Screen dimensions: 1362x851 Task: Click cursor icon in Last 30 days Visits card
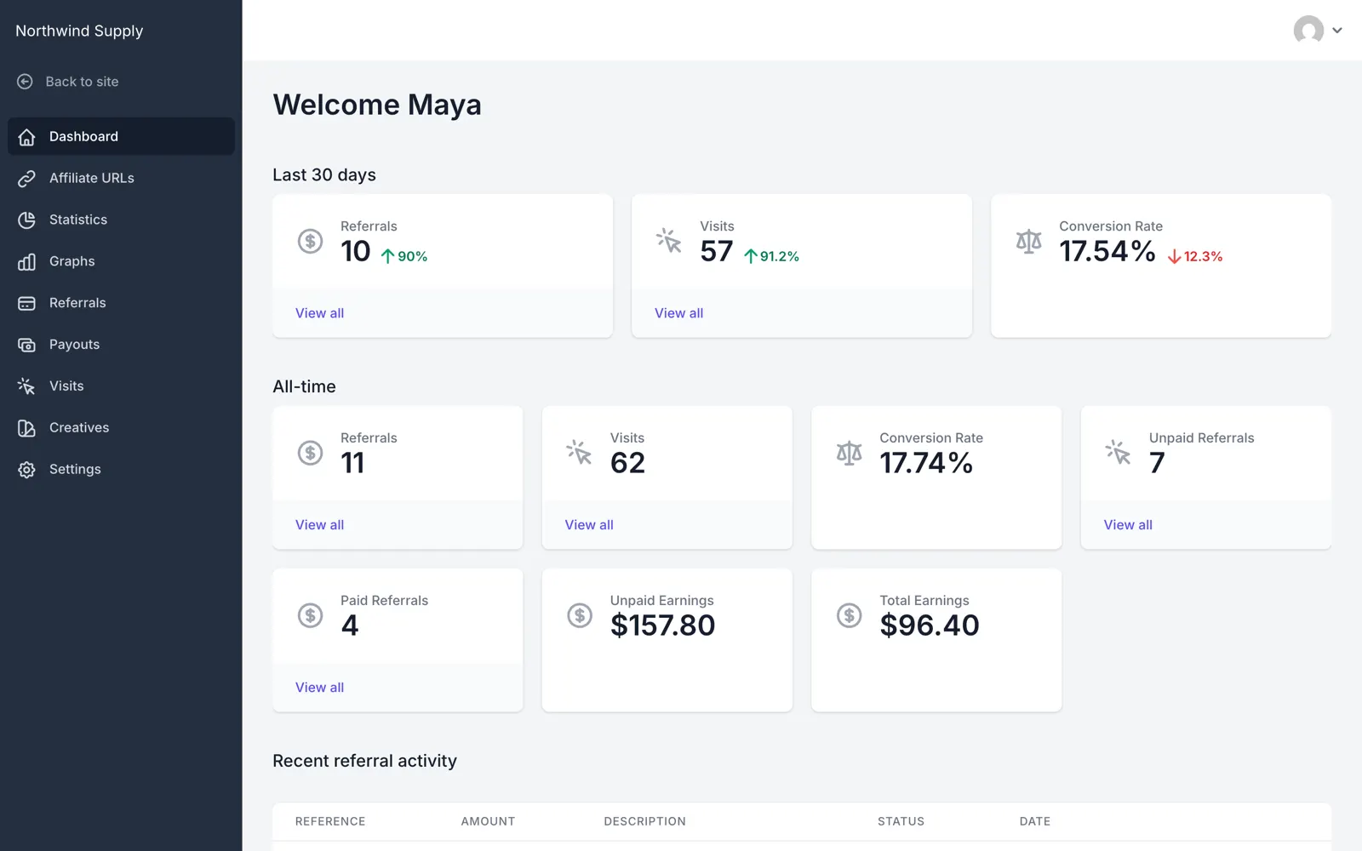point(669,241)
